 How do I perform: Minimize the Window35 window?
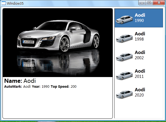pos(142,3)
